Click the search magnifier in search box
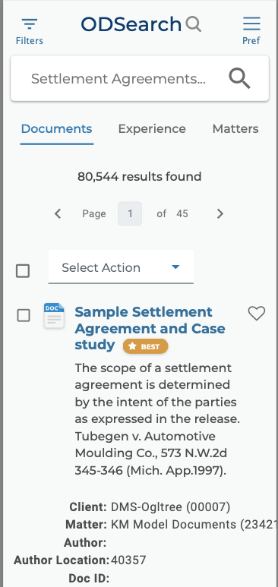 239,79
